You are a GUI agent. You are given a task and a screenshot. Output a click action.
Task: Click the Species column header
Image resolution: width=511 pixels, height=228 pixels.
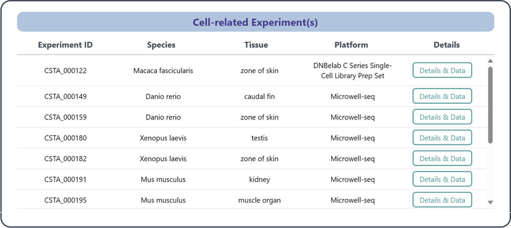[161, 45]
